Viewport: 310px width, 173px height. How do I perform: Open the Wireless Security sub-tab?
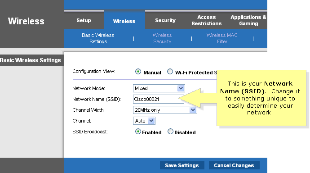click(x=162, y=38)
